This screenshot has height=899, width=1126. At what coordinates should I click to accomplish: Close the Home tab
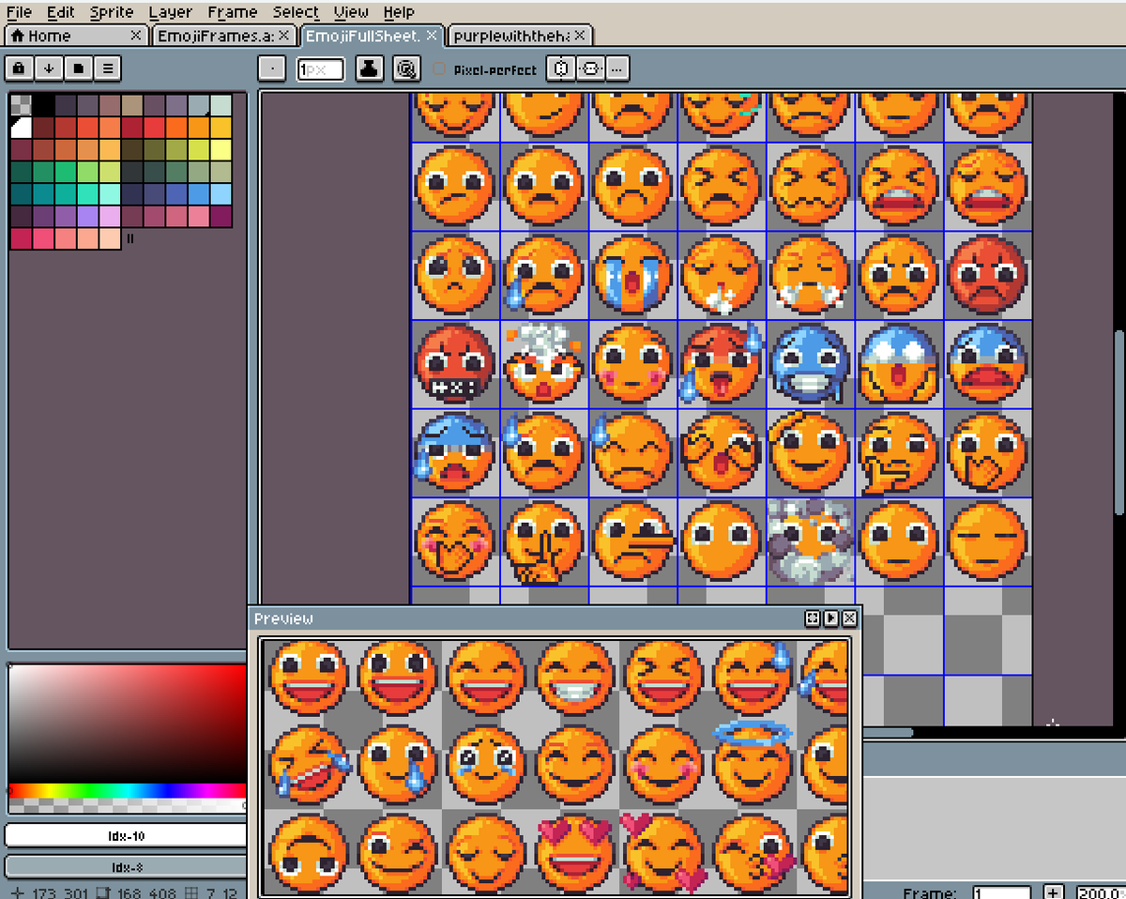coord(136,35)
